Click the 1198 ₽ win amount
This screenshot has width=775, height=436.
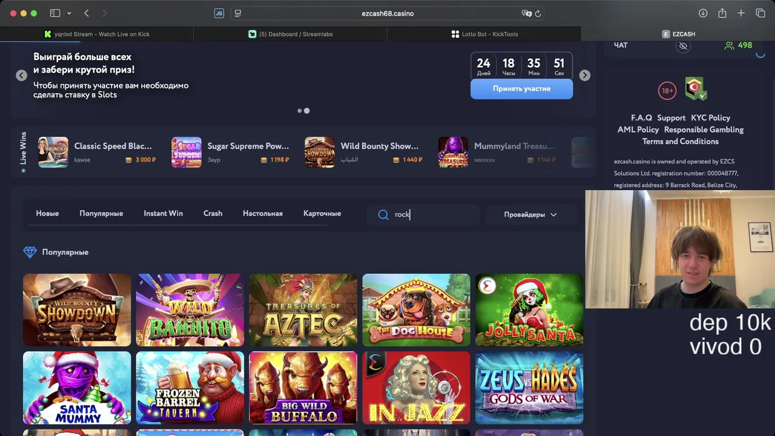click(x=279, y=160)
